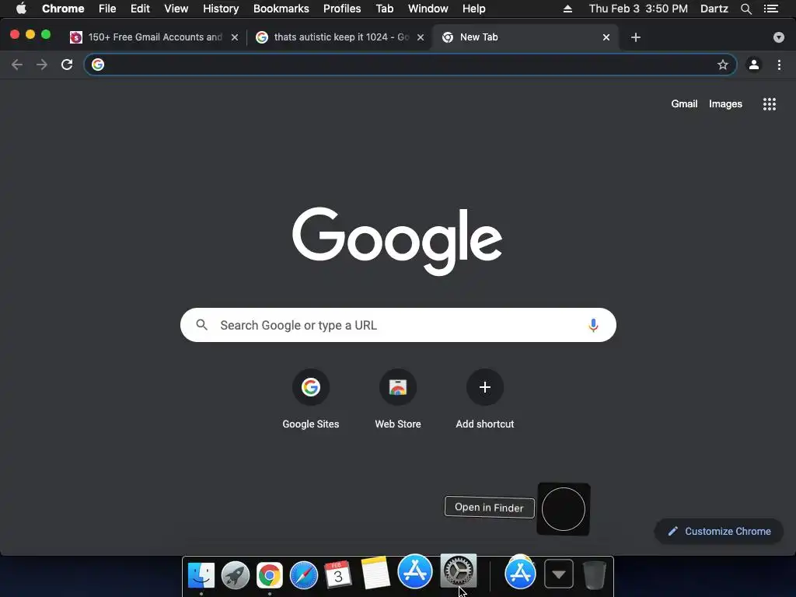796x597 pixels.
Task: Open Safari from the Dock
Action: [x=304, y=575]
